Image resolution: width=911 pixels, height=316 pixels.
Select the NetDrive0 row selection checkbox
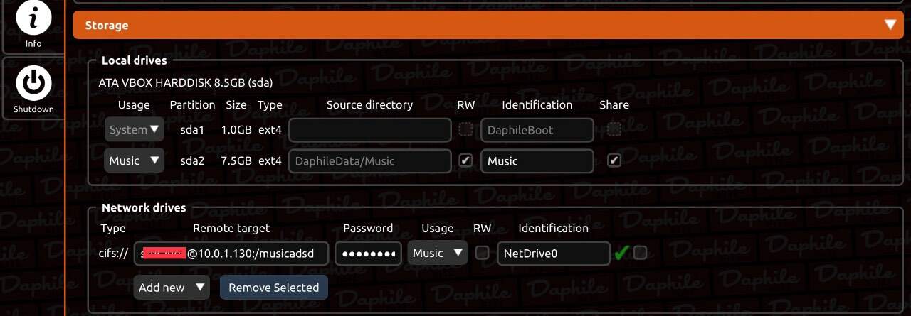(x=640, y=253)
